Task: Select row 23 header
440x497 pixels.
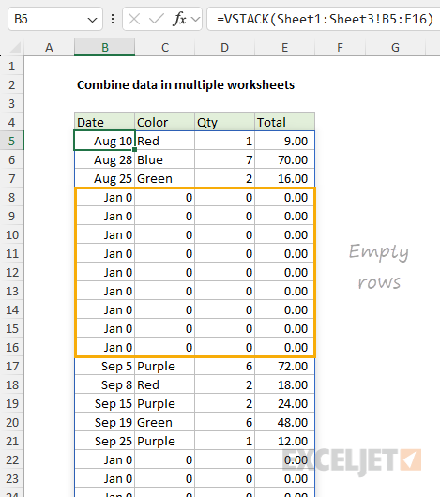Action: [x=12, y=478]
